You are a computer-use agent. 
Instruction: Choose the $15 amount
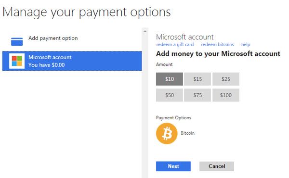(x=197, y=79)
